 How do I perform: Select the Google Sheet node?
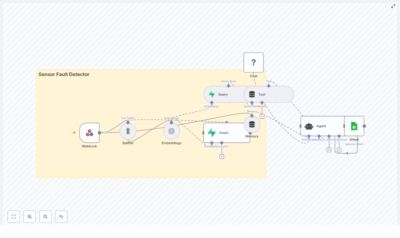354,126
